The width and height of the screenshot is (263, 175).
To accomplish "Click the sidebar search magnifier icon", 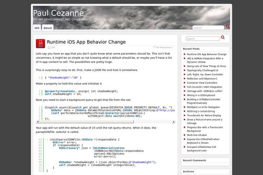I will click(223, 37).
